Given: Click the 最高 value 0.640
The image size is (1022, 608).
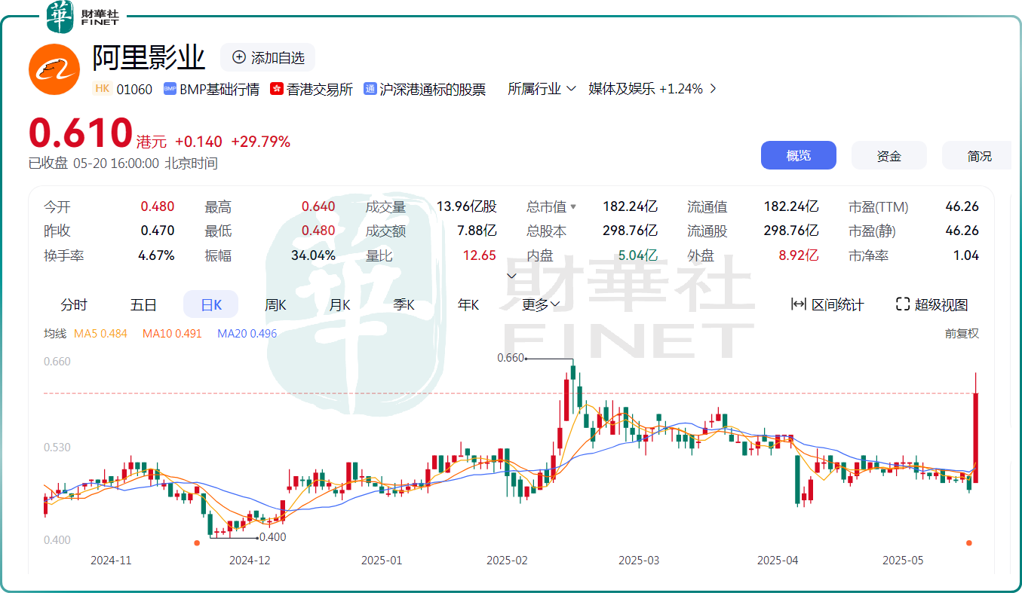Looking at the screenshot, I should [x=318, y=206].
